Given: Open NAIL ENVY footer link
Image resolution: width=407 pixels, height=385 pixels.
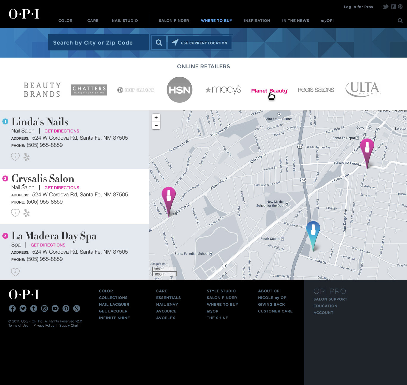Looking at the screenshot, I should pyautogui.click(x=167, y=304).
